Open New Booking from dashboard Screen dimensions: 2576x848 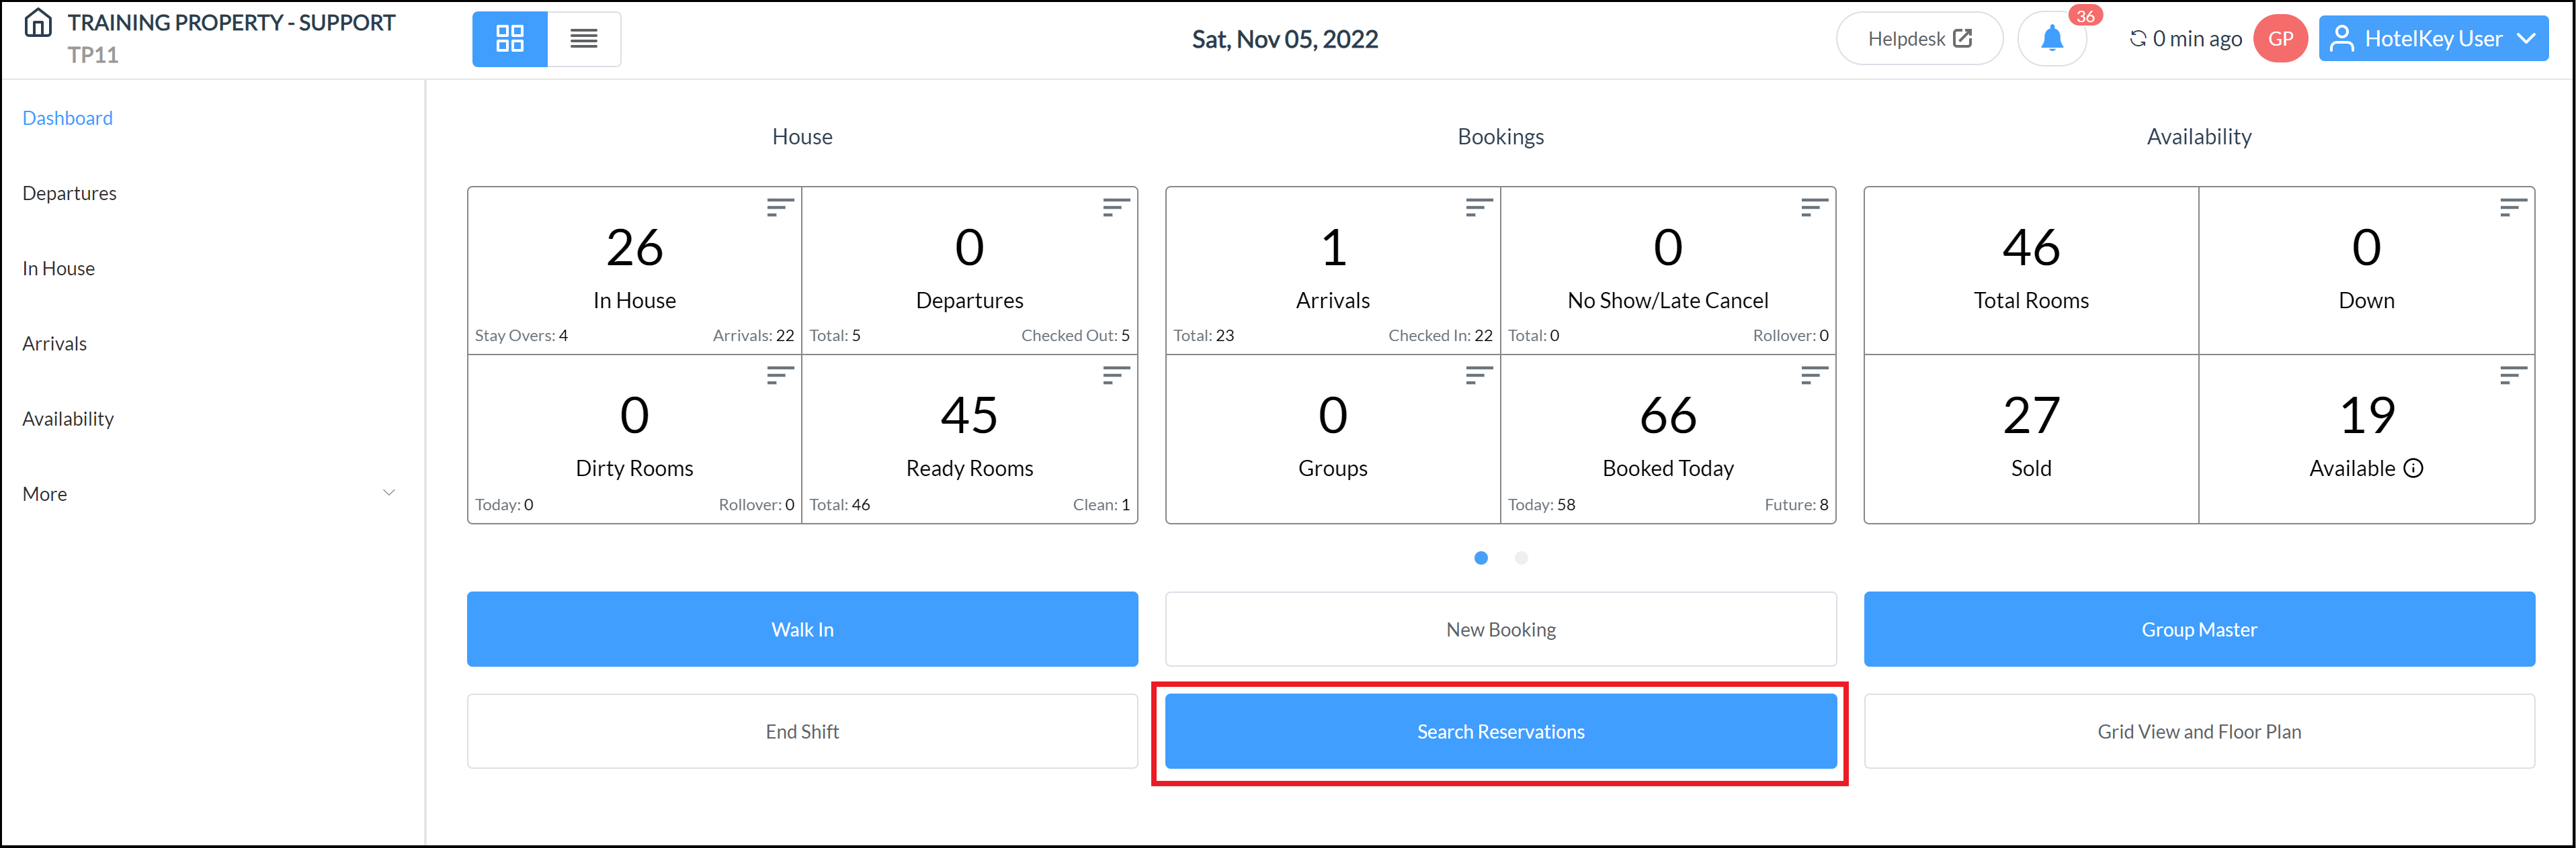click(x=1498, y=628)
